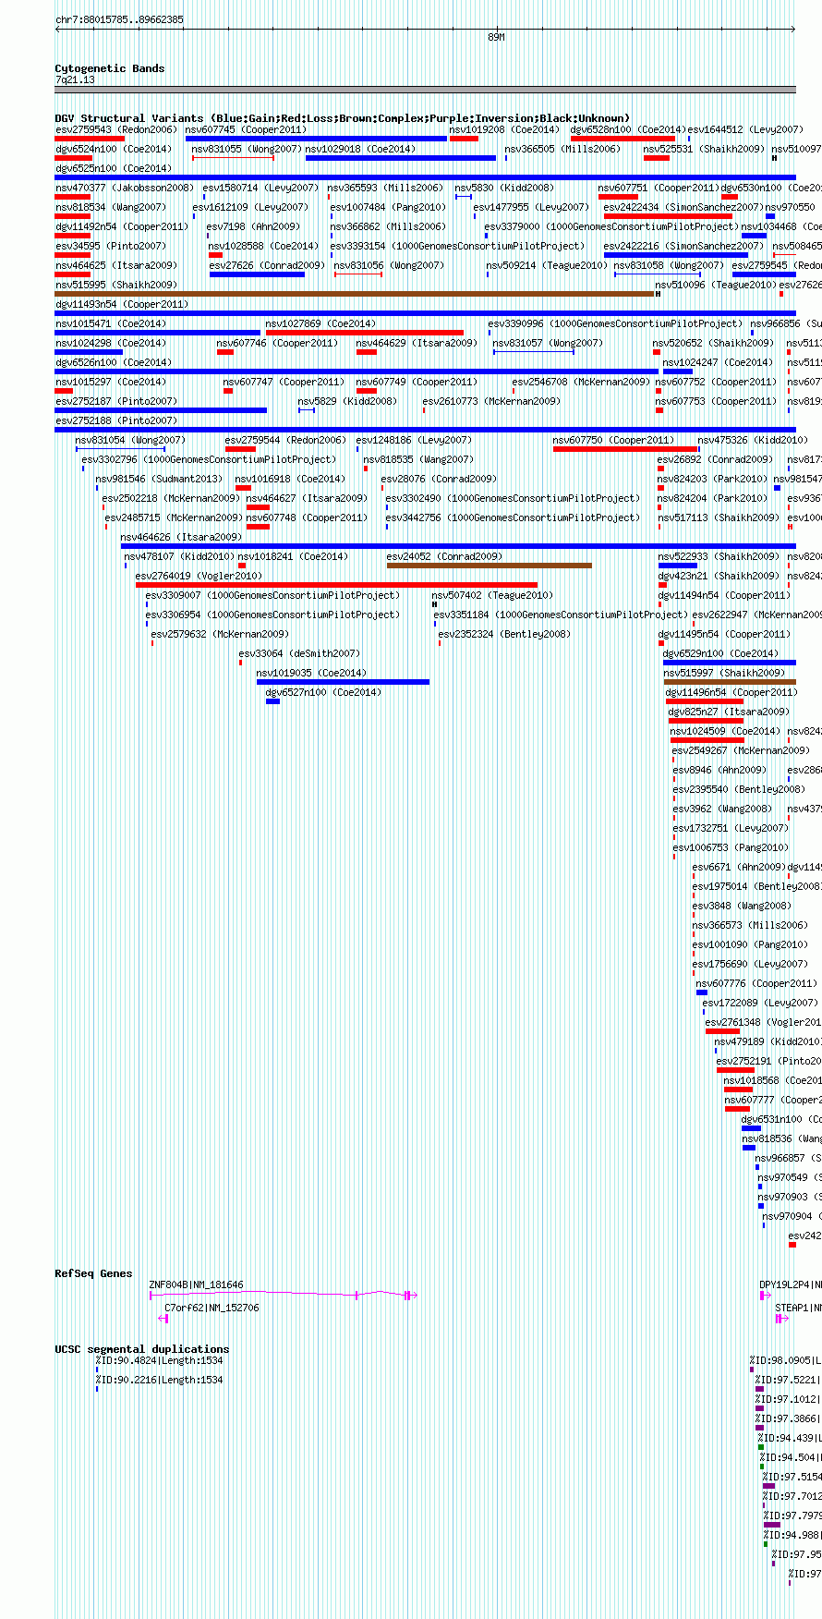Image resolution: width=822 pixels, height=1619 pixels.
Task: Select nsv464629 (Itsara2009) variant
Action: point(417,344)
